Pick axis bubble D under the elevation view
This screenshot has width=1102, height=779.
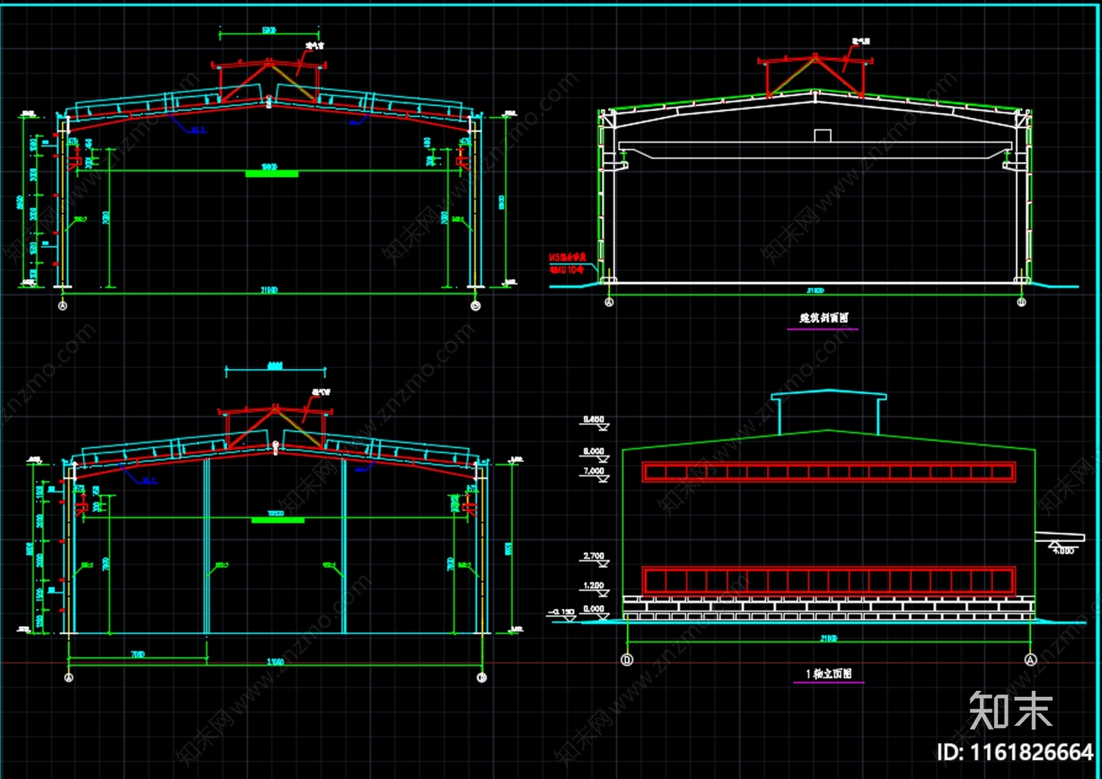point(627,660)
